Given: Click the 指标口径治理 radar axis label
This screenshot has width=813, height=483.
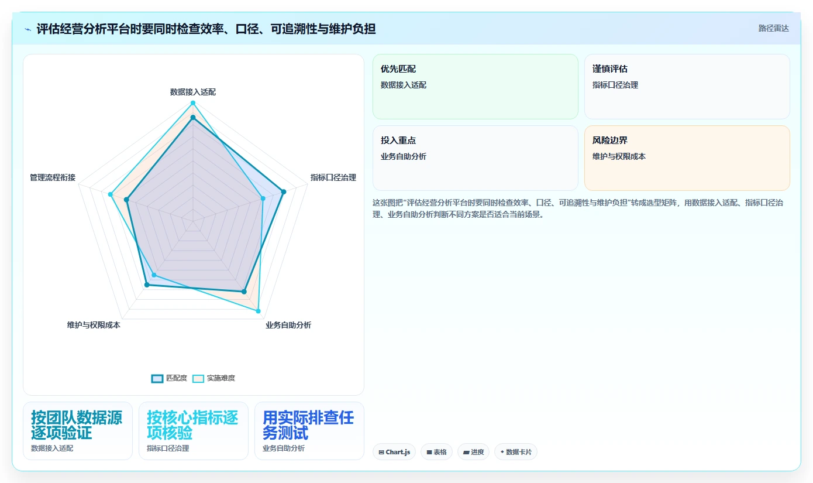Looking at the screenshot, I should (333, 177).
